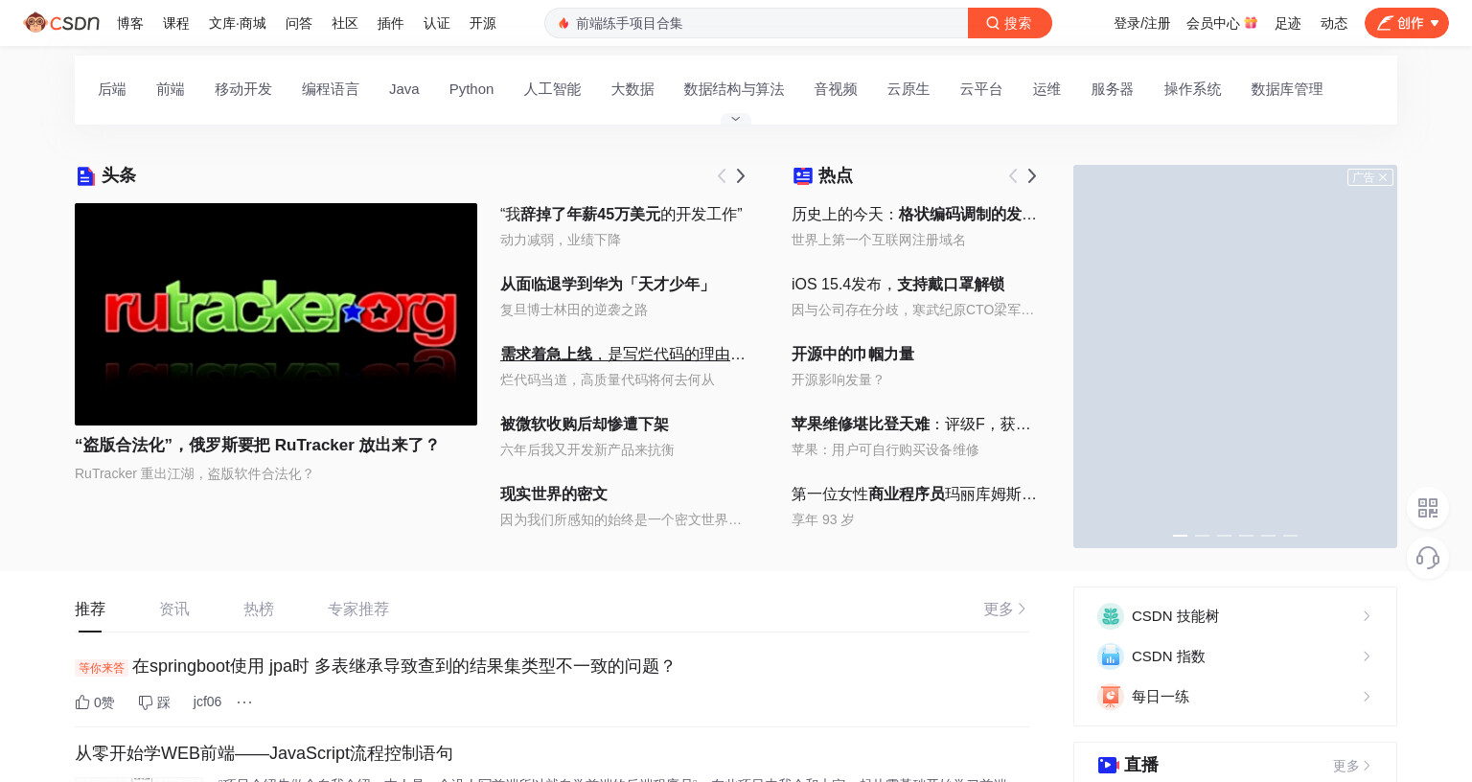Open CSDN 技能树 entry
The width and height of the screenshot is (1472, 782).
(1235, 616)
